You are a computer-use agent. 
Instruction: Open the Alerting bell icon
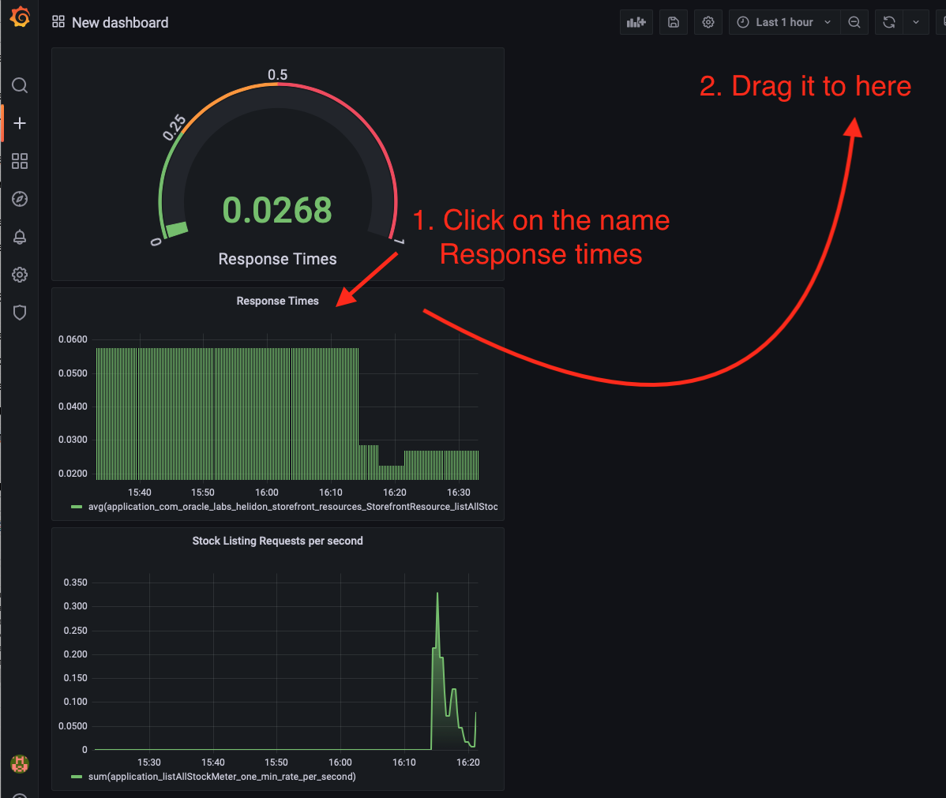tap(20, 237)
